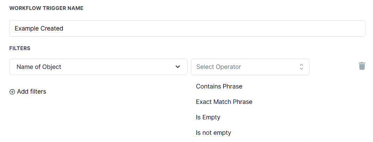
Task: Click the FILTERS section heading
Action: click(20, 48)
